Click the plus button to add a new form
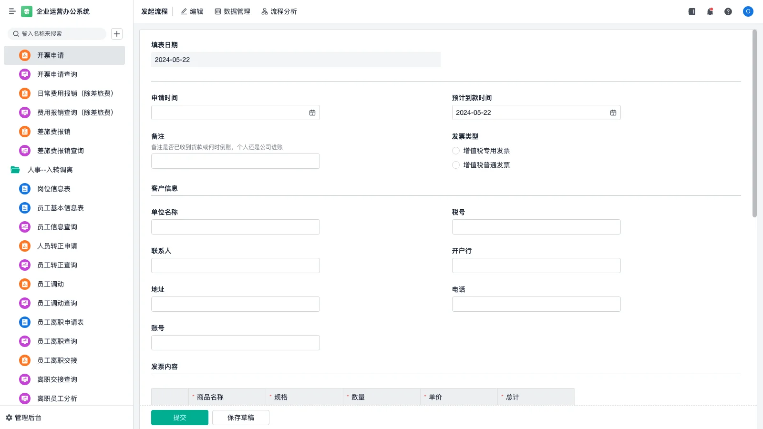 point(117,34)
